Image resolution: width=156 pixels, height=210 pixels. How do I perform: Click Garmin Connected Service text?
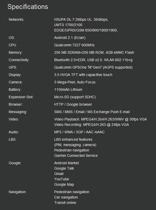76,156
